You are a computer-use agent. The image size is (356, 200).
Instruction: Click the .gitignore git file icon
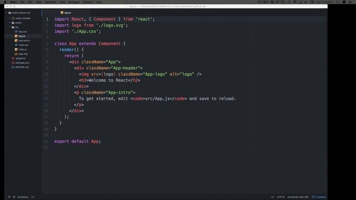[x=13, y=58]
